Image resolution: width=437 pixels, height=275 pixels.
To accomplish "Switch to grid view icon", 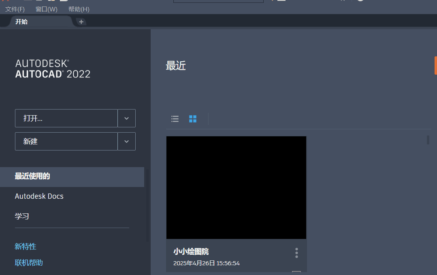I will pos(193,119).
